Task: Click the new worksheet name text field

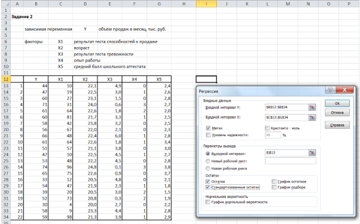Action: (x=290, y=161)
